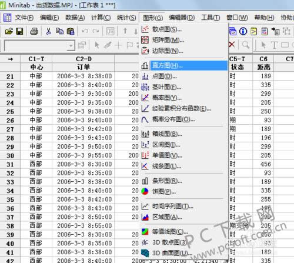The image size is (294, 263).
Task: Select 等值线图(C)... menu entry
Action: click(184, 232)
